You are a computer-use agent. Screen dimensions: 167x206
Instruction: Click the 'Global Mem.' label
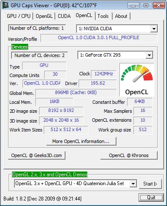22,93
